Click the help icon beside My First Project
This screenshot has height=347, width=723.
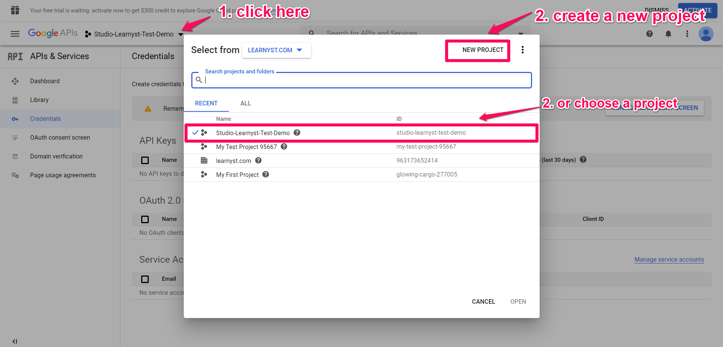click(x=265, y=174)
